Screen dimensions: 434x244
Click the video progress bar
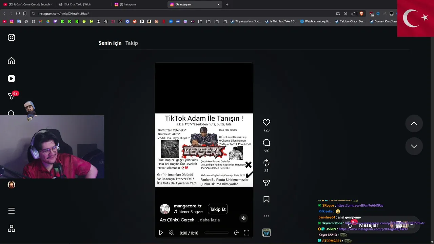(216, 233)
